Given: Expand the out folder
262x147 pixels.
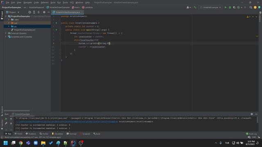Looking at the screenshot, I should [x=9, y=23].
